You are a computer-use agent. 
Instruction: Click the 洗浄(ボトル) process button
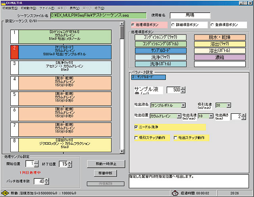tap(160, 64)
